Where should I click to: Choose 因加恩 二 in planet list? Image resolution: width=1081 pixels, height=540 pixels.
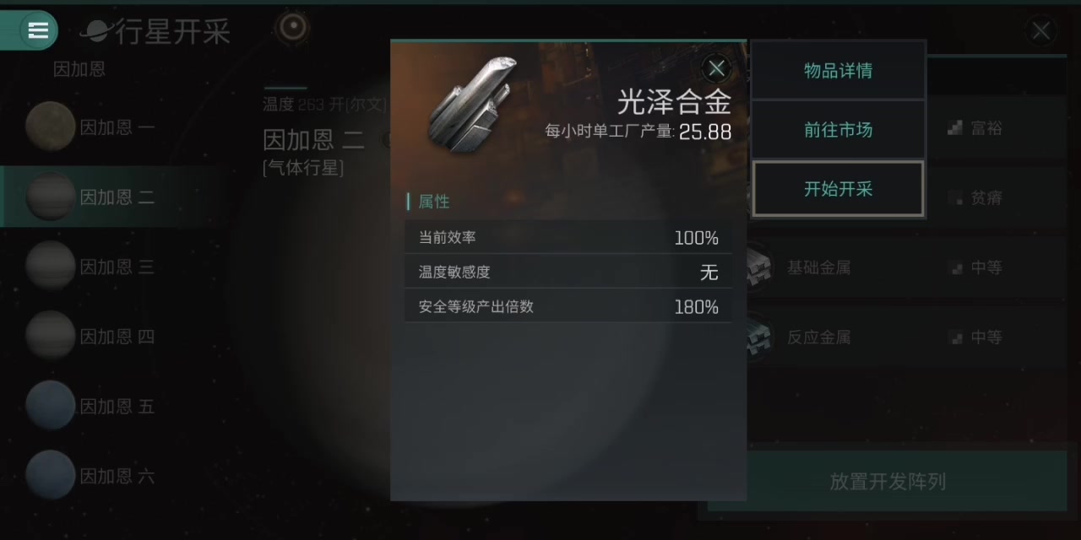click(x=118, y=197)
